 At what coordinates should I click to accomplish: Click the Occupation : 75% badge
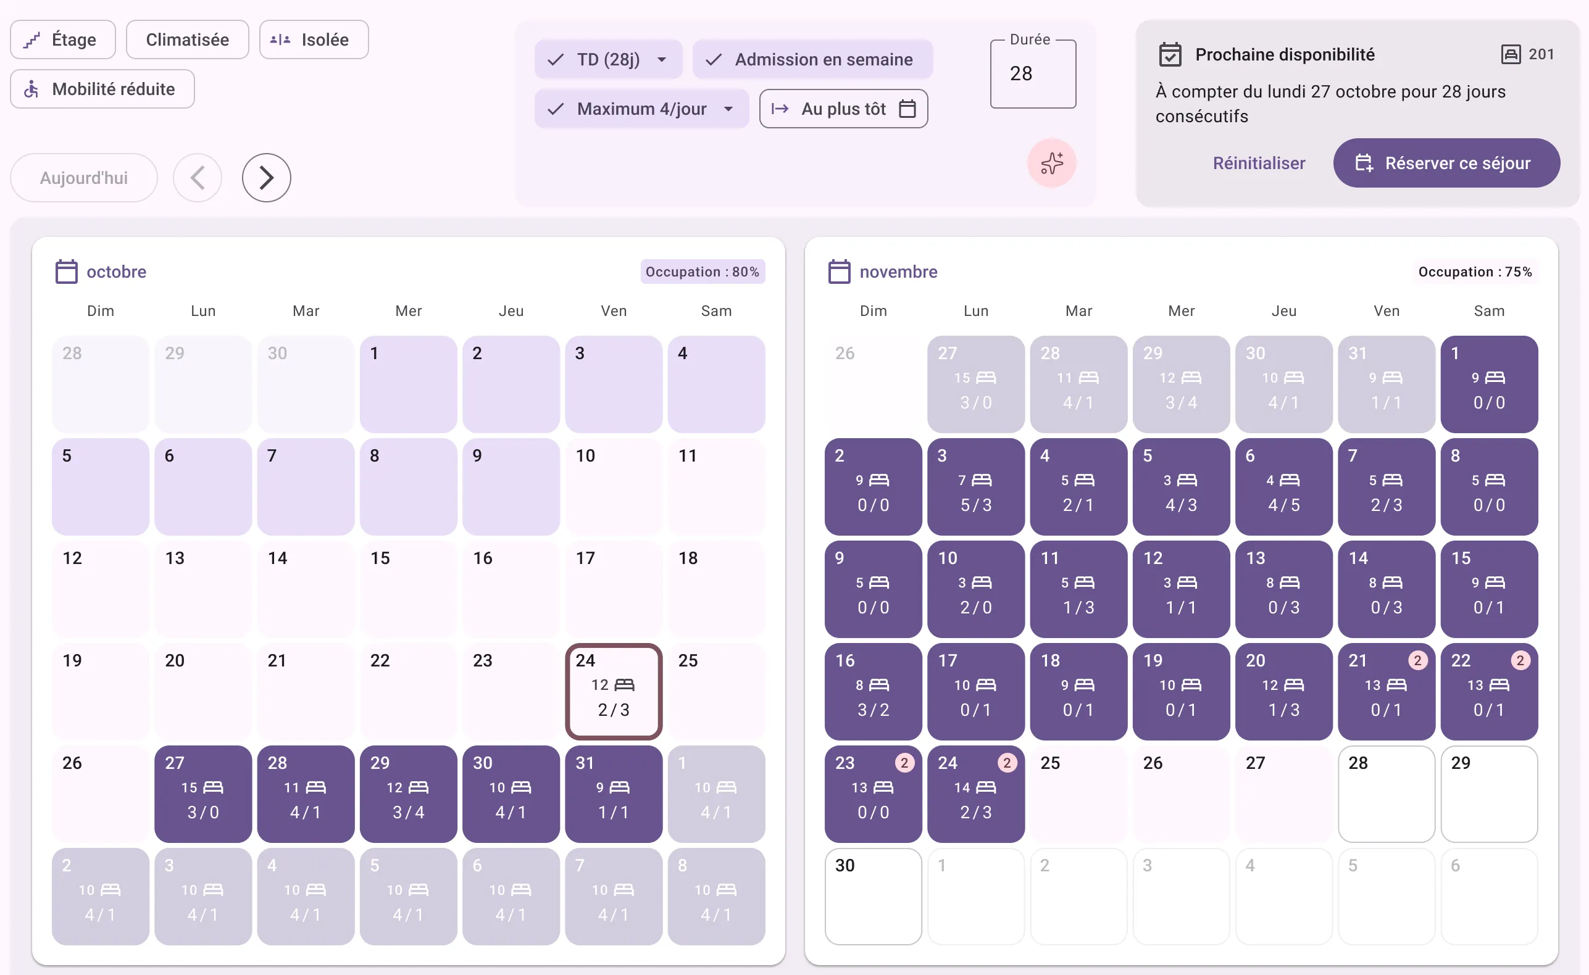(x=1475, y=272)
